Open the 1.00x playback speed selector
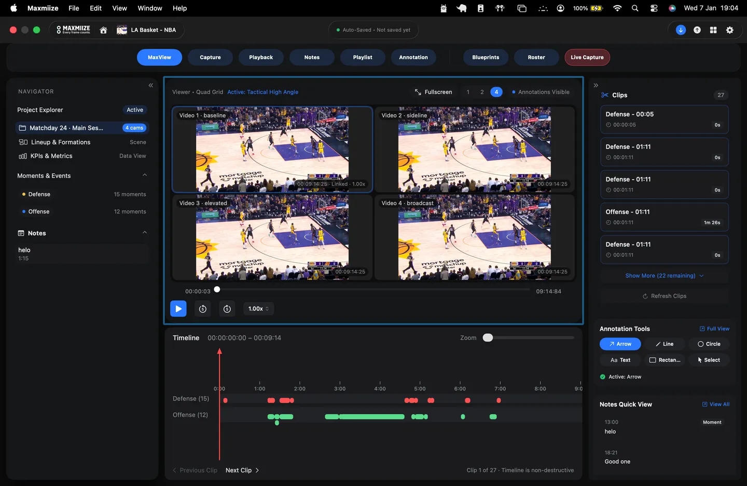The width and height of the screenshot is (747, 486). [258, 309]
